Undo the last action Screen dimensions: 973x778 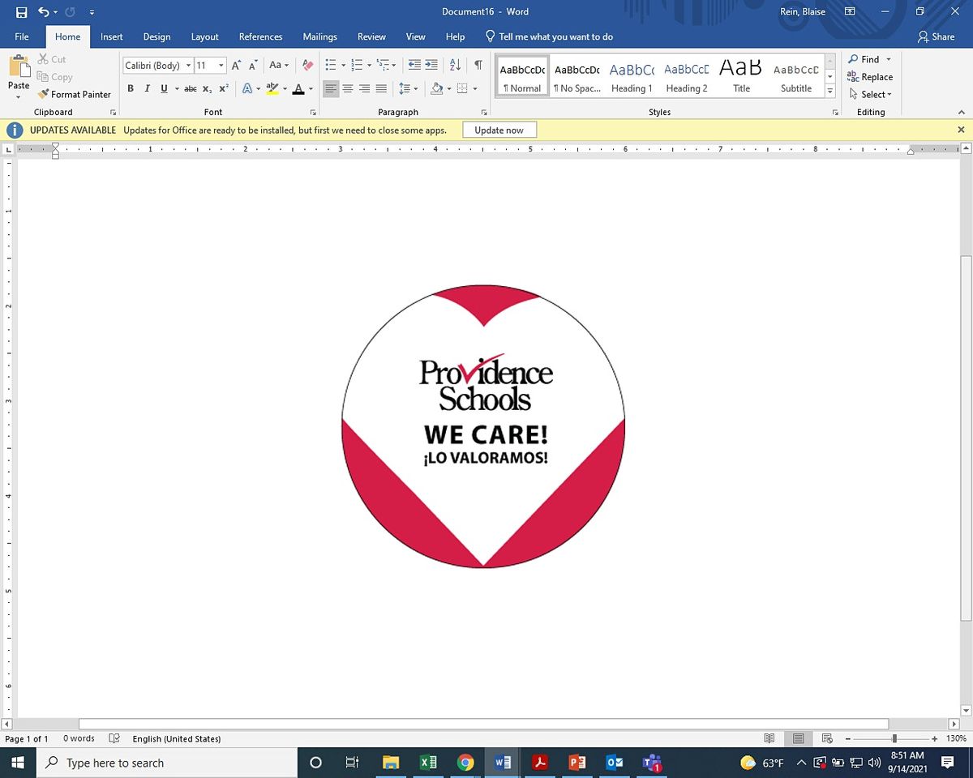click(x=44, y=12)
